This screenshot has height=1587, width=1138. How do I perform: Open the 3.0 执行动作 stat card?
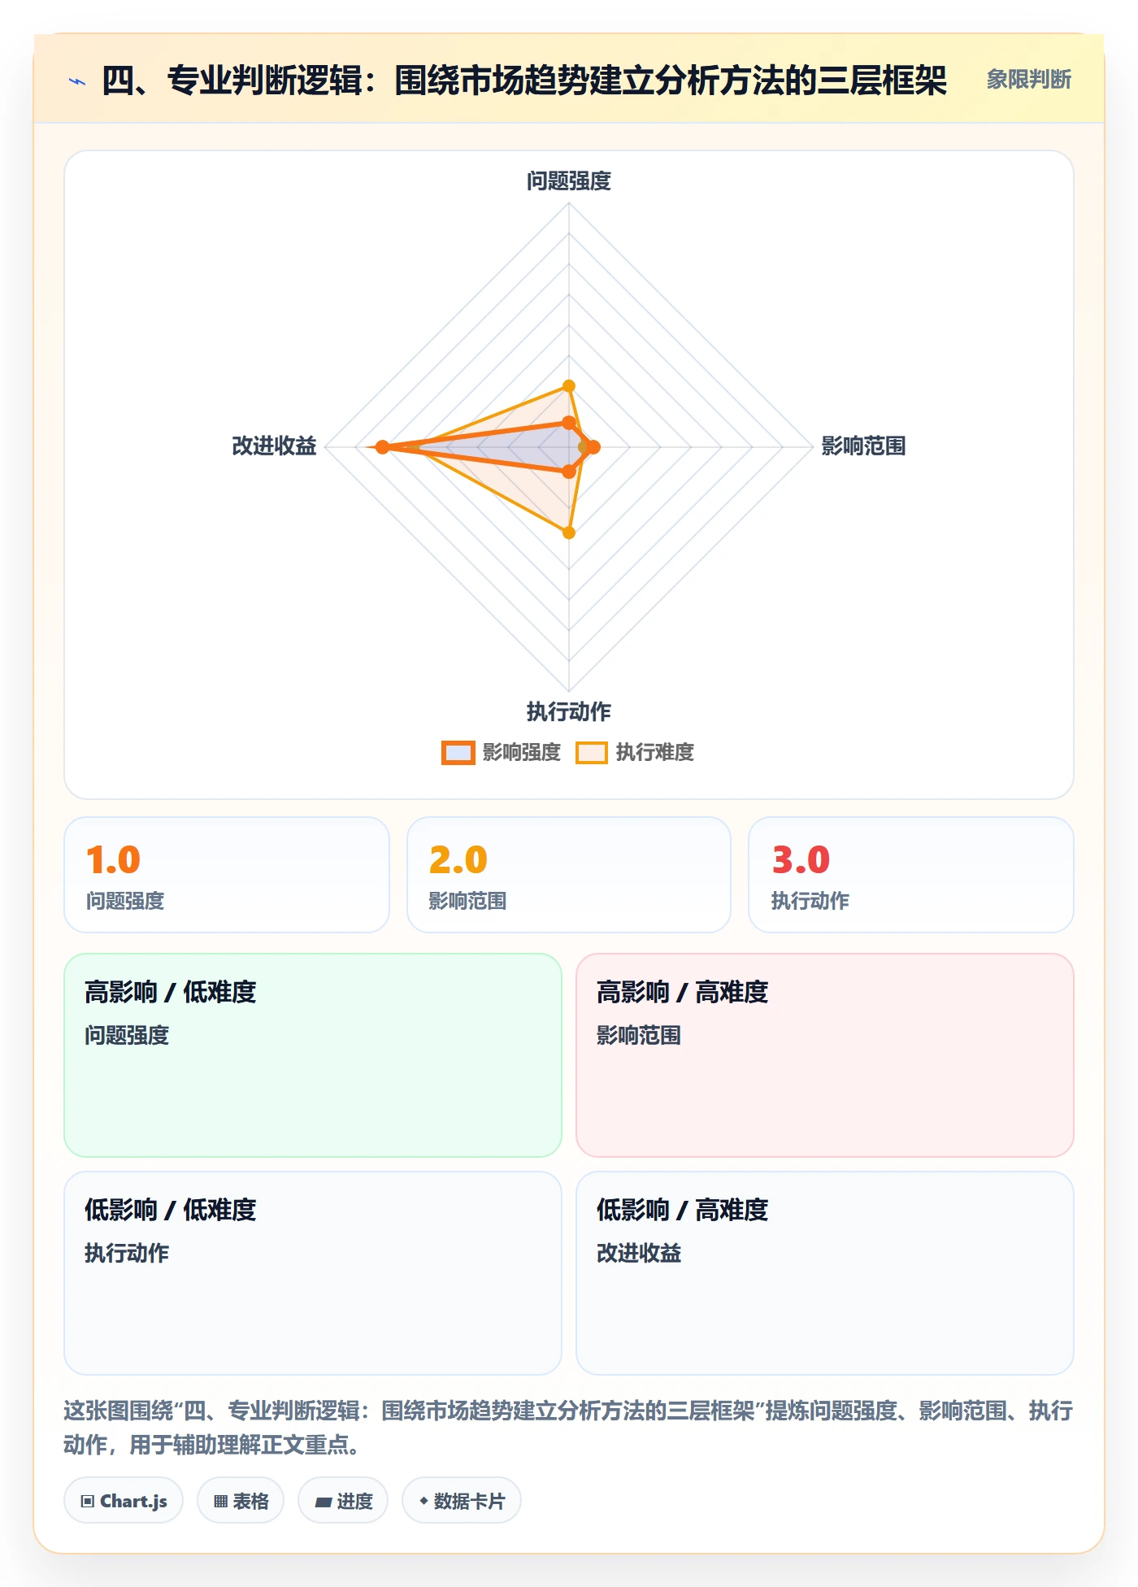click(x=911, y=875)
